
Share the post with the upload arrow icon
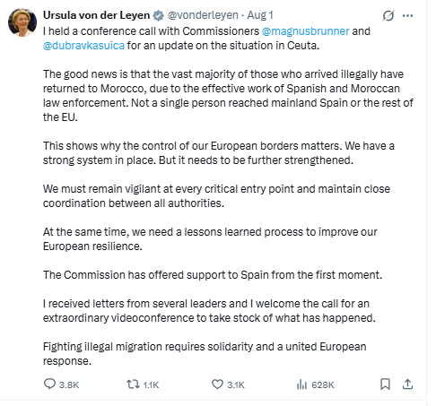coord(407,384)
